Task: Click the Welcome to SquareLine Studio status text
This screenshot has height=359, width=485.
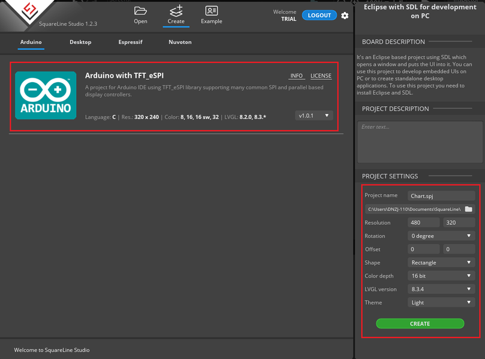Action: pyautogui.click(x=52, y=350)
